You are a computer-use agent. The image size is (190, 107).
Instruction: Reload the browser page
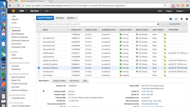(18, 5)
